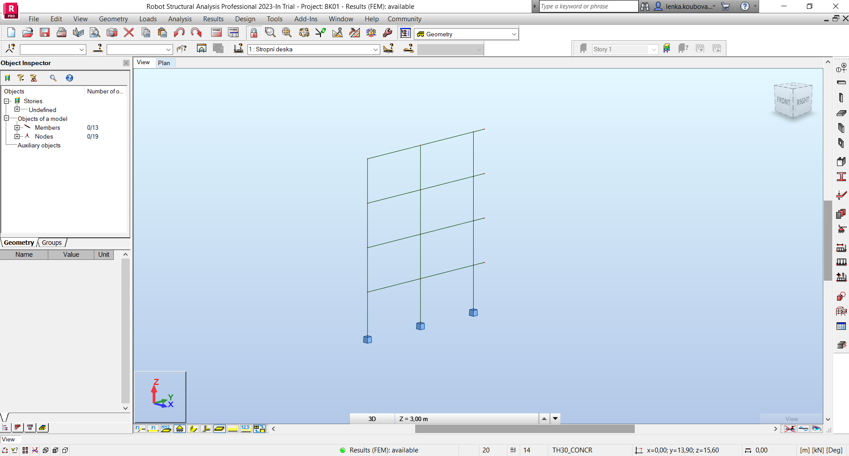
Task: Click the Save project icon
Action: tap(45, 32)
